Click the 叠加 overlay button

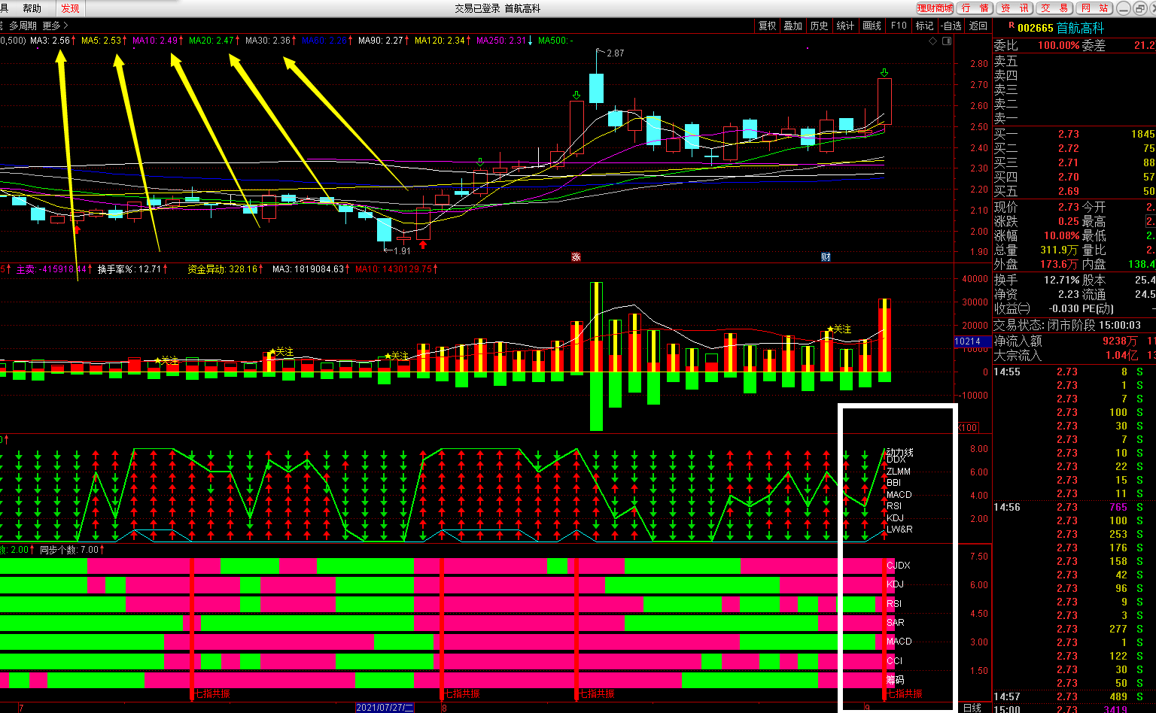tap(793, 26)
